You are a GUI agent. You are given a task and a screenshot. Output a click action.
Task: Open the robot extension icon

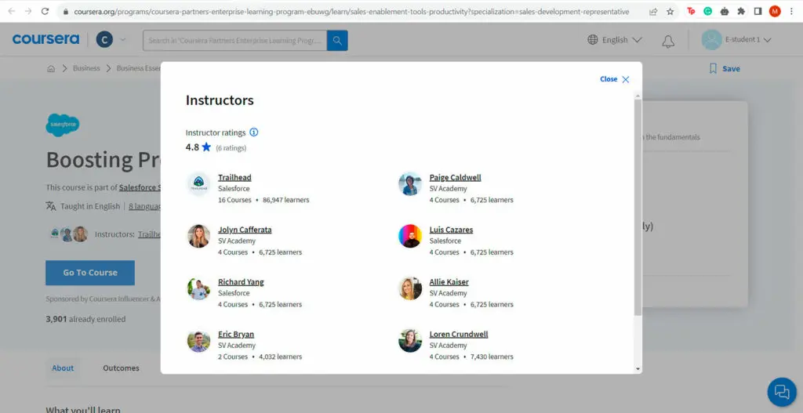724,11
